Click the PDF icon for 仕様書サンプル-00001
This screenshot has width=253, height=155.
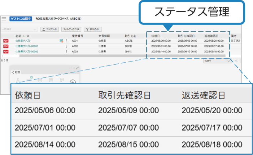coord(6,46)
